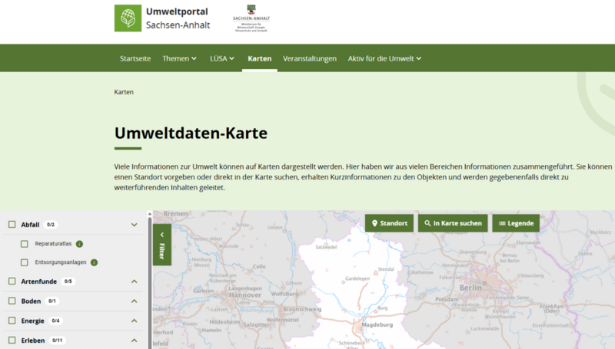Open the Aktiv für die Umwelt dropdown

tap(384, 58)
